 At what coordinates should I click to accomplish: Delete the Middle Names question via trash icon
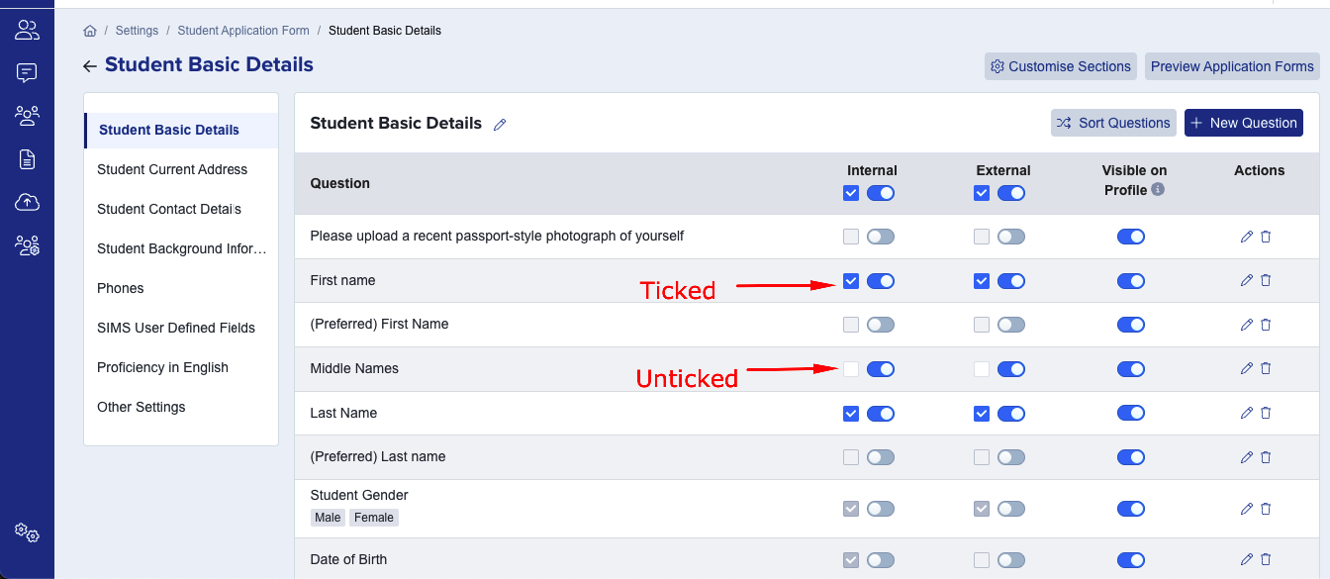[x=1266, y=368]
